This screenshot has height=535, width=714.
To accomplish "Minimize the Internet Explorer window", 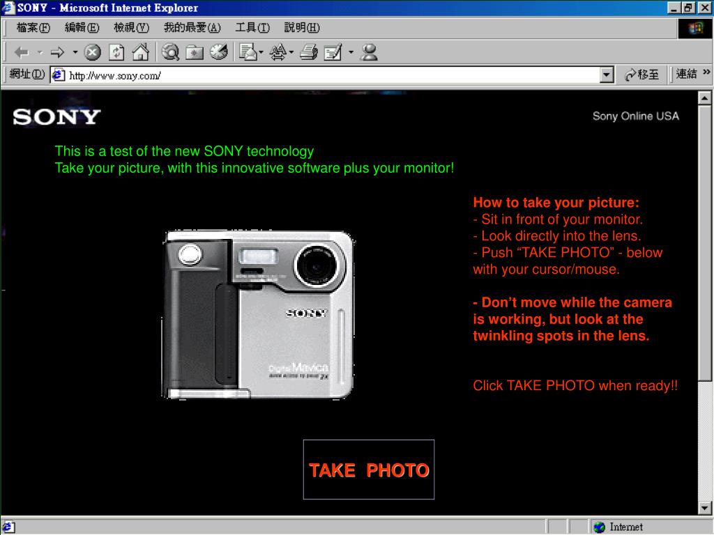I will [x=674, y=8].
